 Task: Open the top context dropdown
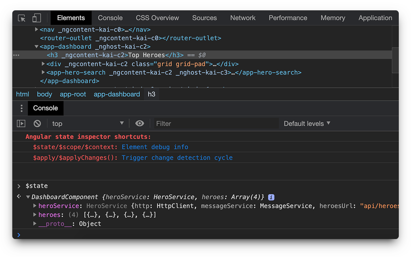87,124
